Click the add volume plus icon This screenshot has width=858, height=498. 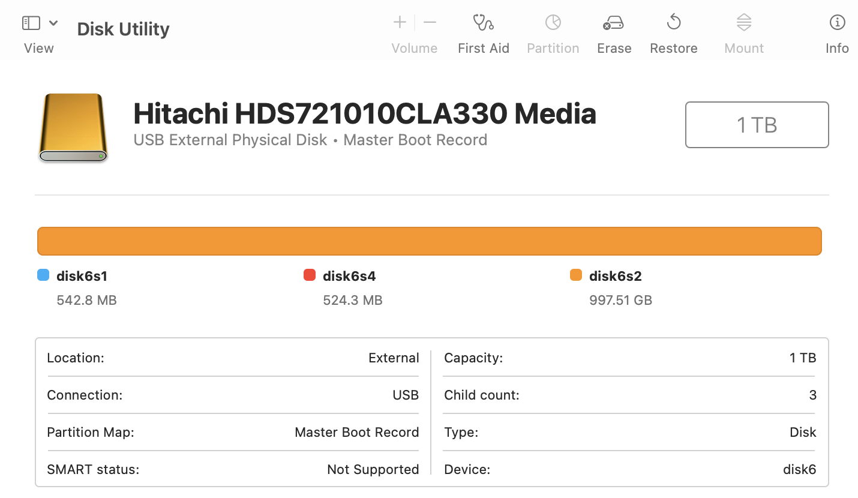tap(400, 23)
